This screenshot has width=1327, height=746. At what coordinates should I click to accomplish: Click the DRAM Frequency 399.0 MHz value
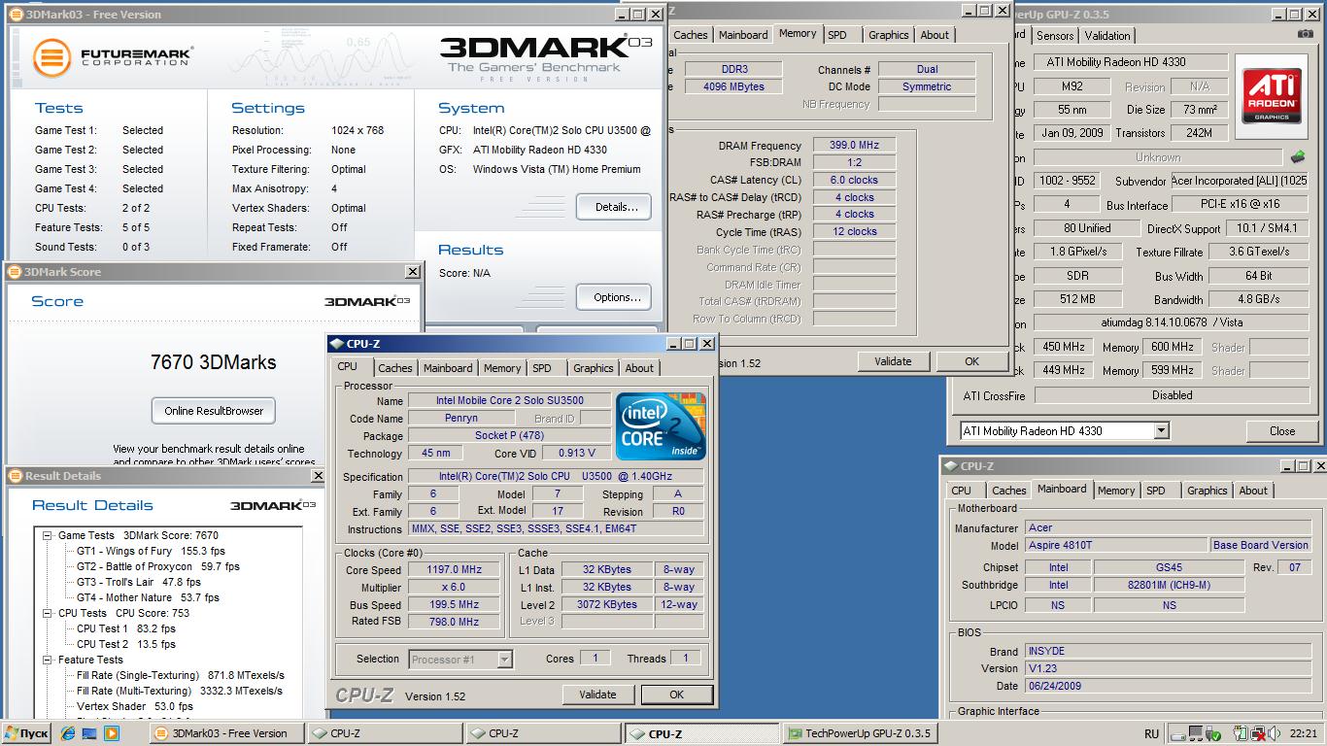854,145
